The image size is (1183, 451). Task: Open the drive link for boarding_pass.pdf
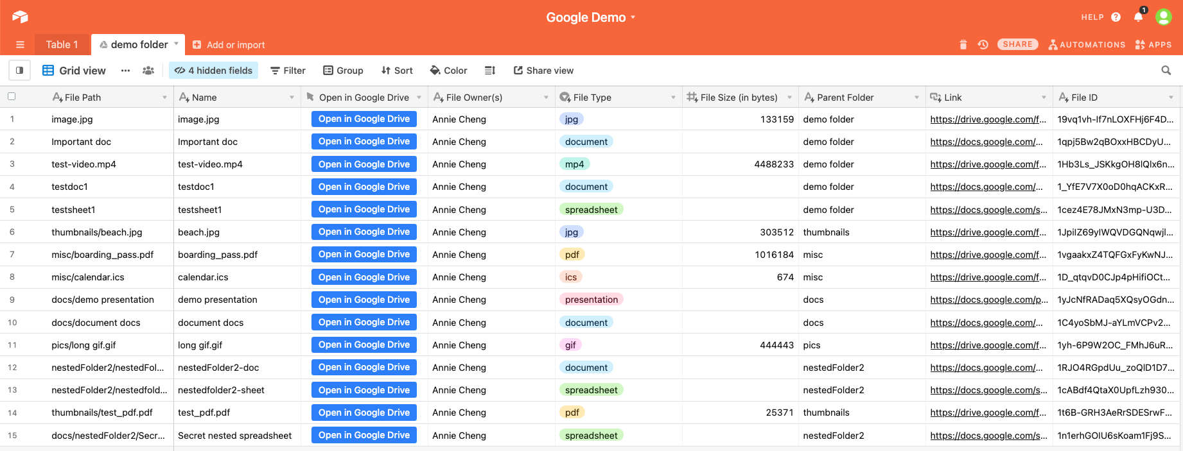pos(988,255)
